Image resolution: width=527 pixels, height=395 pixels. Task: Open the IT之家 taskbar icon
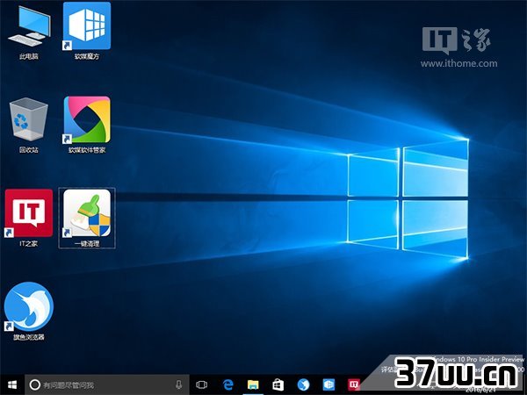(x=354, y=384)
